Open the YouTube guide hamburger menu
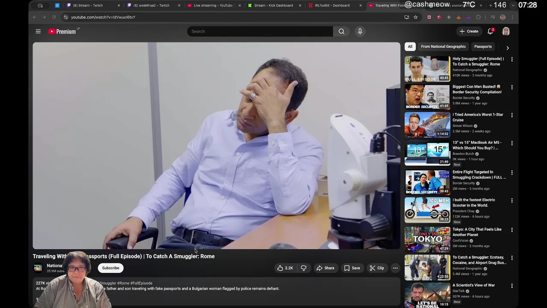Screen dimensions: 547x308 [38, 31]
